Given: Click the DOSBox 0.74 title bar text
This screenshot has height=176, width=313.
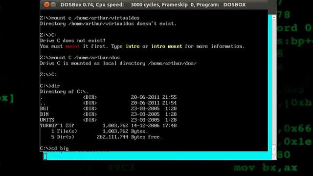Looking at the screenshot, I should [x=153, y=4].
